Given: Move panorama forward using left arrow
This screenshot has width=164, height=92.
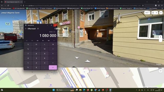Looking at the screenshot, I should (x=77, y=58).
